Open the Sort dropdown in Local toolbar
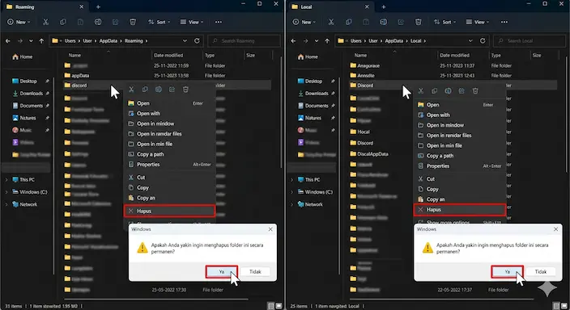The width and height of the screenshot is (570, 310). pyautogui.click(x=445, y=22)
